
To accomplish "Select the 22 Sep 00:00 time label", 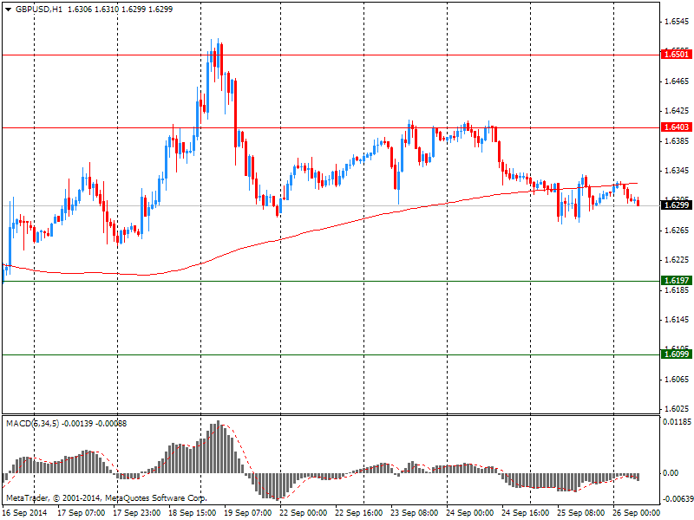I will (303, 513).
